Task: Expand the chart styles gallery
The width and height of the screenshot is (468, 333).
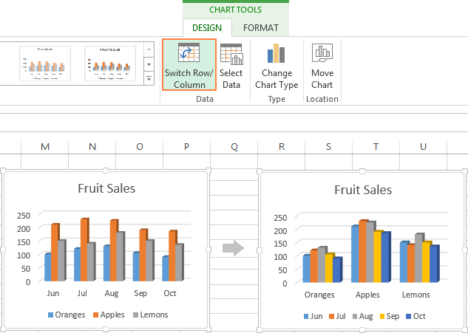Action: (x=149, y=78)
